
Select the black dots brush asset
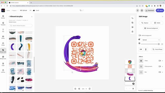point(21,80)
